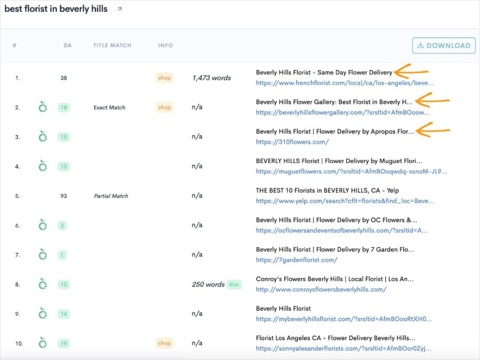Click the DOWNLOAD button
The height and width of the screenshot is (360, 480).
443,45
